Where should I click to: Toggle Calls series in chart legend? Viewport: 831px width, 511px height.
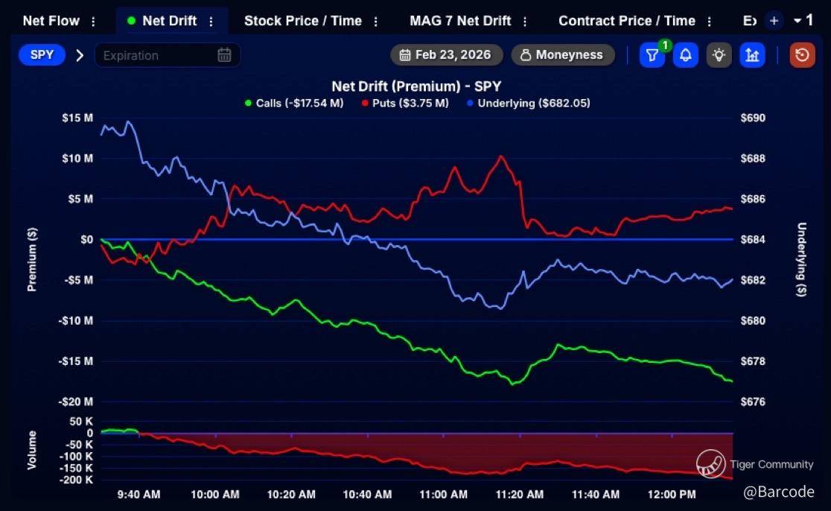(294, 103)
